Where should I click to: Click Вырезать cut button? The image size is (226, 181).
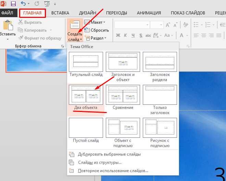(30, 22)
